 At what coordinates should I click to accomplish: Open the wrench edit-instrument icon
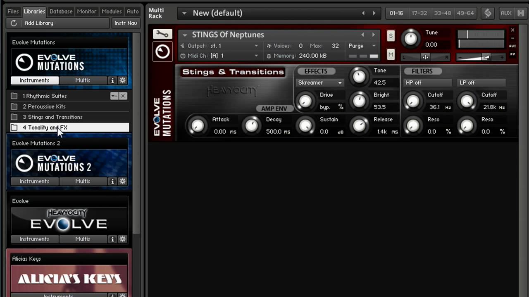click(162, 34)
